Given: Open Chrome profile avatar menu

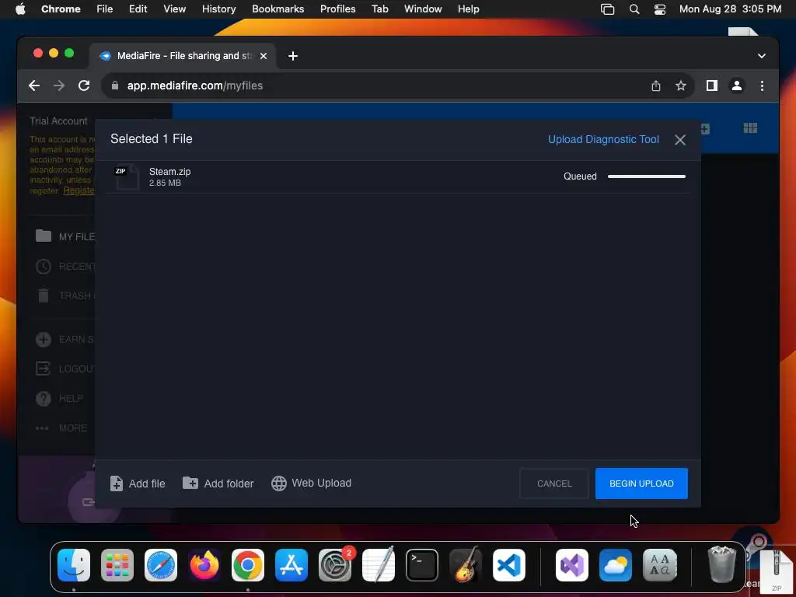Looking at the screenshot, I should [737, 86].
